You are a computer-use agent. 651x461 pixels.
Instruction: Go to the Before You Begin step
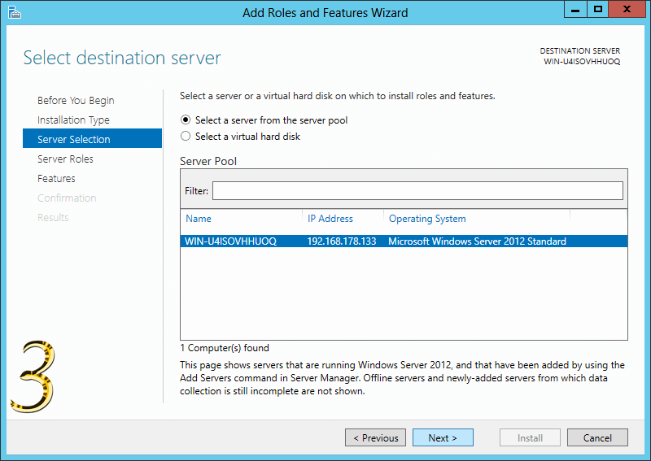coord(76,101)
